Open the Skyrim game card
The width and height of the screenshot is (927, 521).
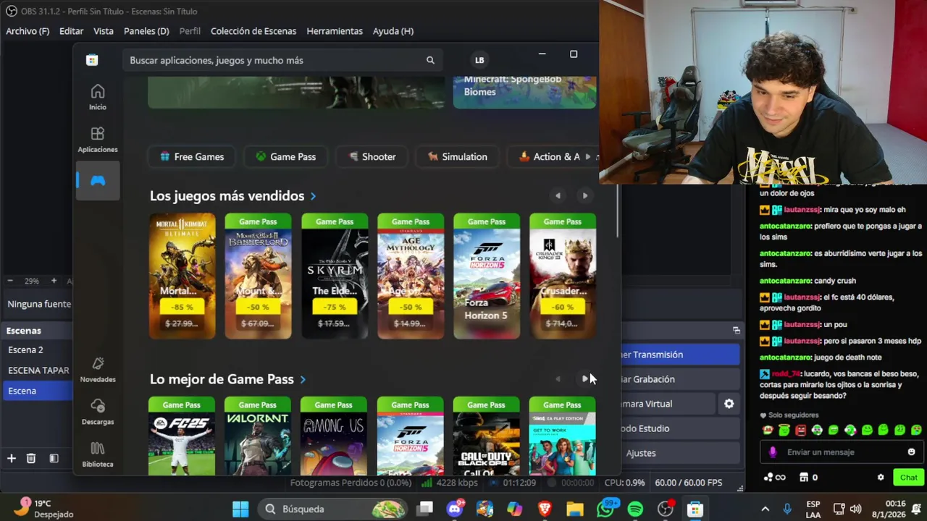pyautogui.click(x=335, y=276)
